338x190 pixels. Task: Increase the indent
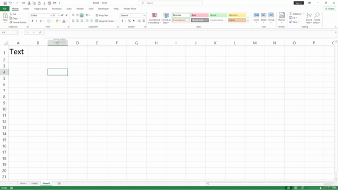[x=91, y=21]
